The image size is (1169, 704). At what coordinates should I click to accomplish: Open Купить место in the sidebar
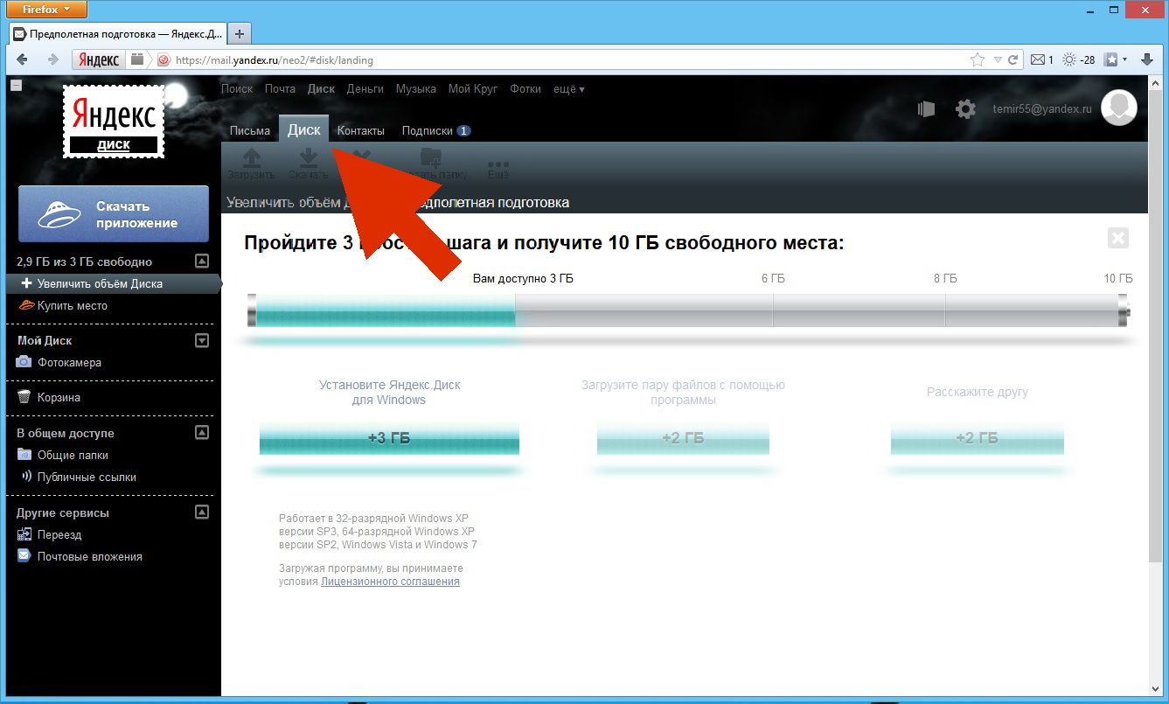(63, 306)
